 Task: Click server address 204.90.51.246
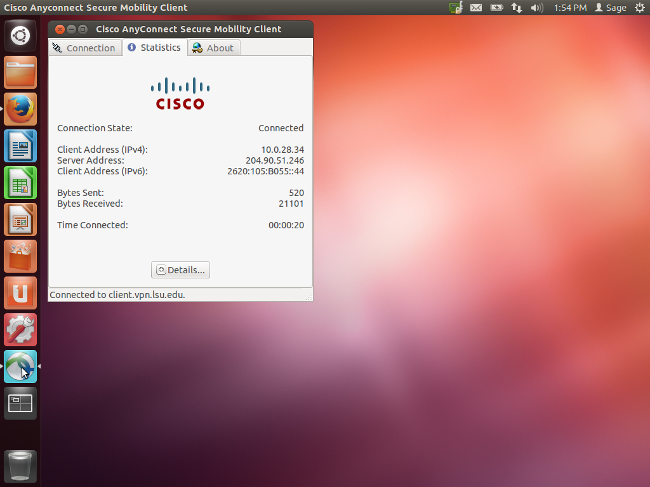click(275, 160)
